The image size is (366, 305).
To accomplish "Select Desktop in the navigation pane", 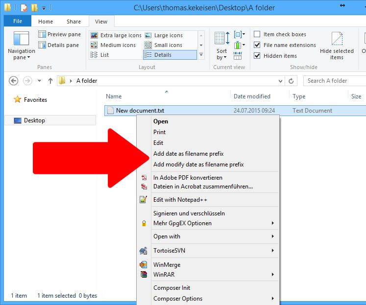I will coord(50,120).
